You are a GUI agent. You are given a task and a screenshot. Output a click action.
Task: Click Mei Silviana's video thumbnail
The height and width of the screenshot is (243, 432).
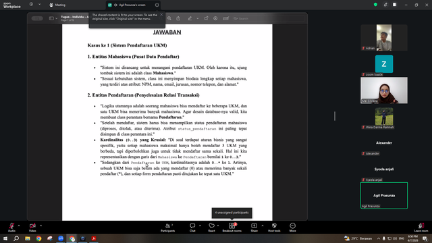click(x=384, y=90)
